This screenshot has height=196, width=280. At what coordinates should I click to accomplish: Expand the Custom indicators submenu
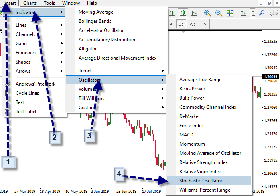pyautogui.click(x=116, y=108)
